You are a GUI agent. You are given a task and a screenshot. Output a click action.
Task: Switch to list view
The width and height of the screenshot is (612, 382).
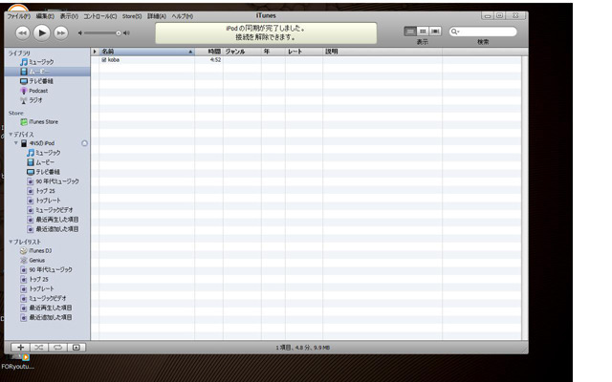(x=410, y=32)
